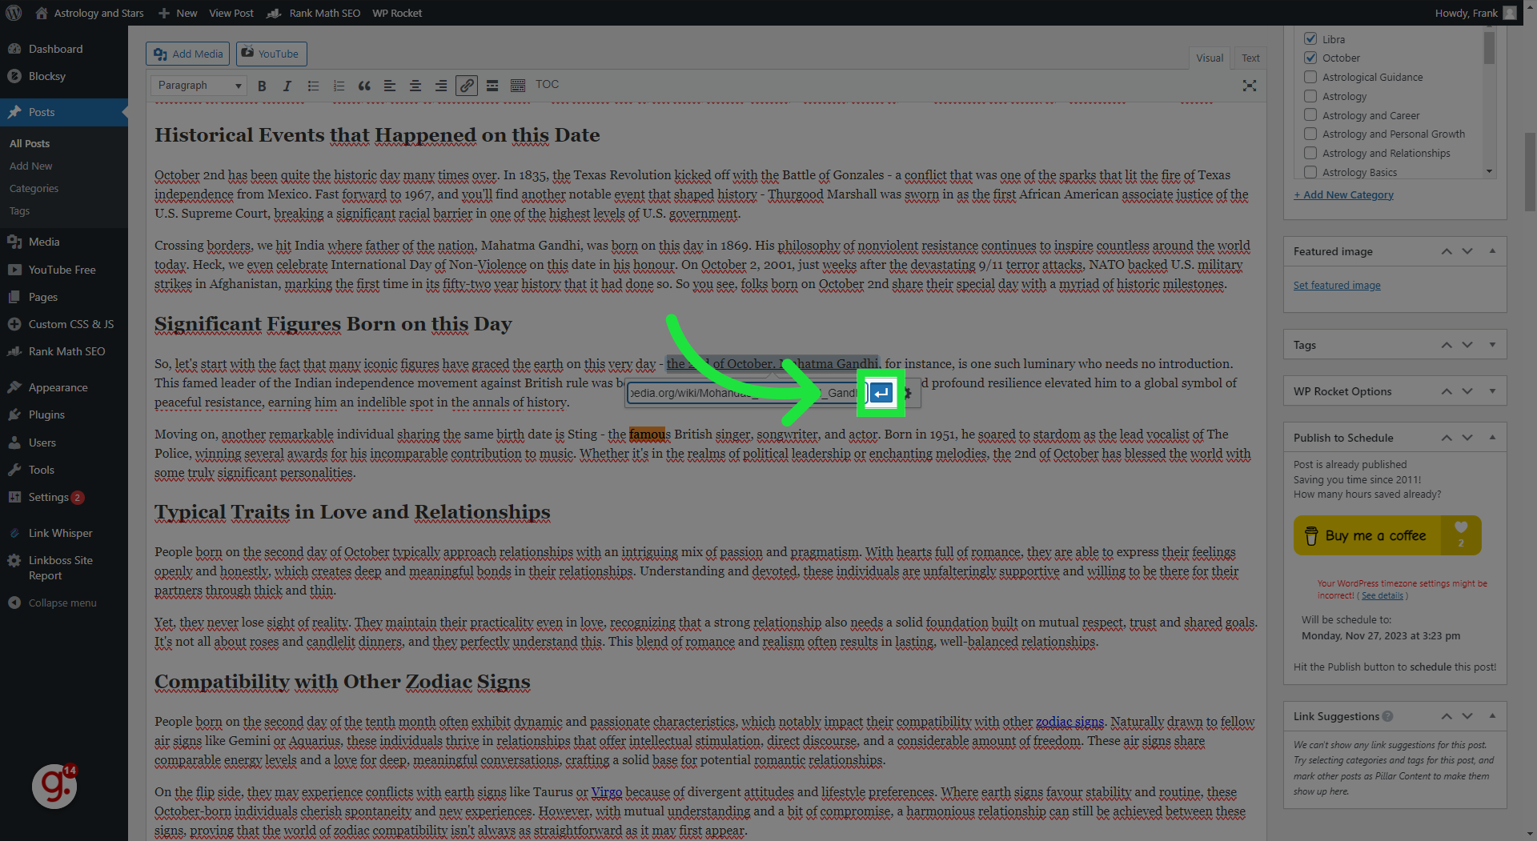Toggle bold formatting
Image resolution: width=1537 pixels, height=841 pixels.
click(x=262, y=86)
